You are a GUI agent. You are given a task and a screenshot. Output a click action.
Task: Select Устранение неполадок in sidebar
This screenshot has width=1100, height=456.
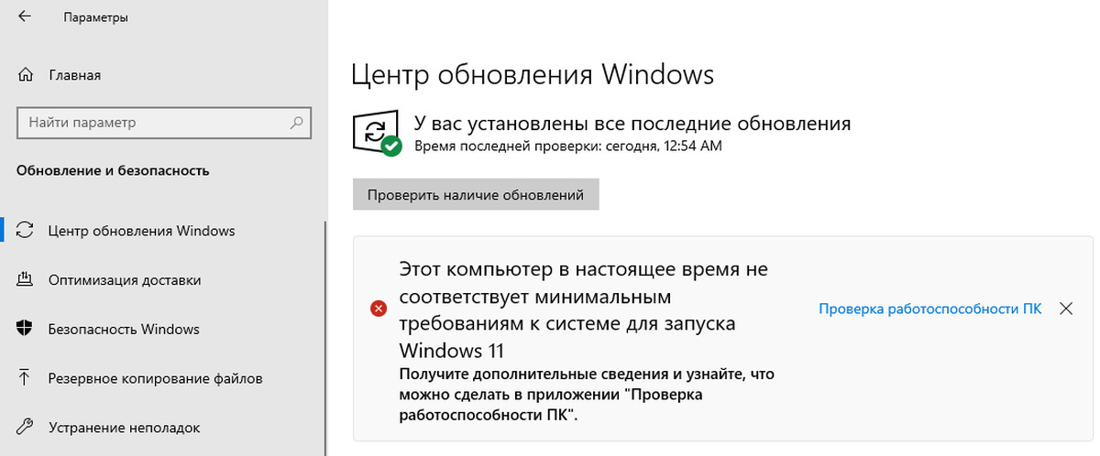tap(124, 427)
